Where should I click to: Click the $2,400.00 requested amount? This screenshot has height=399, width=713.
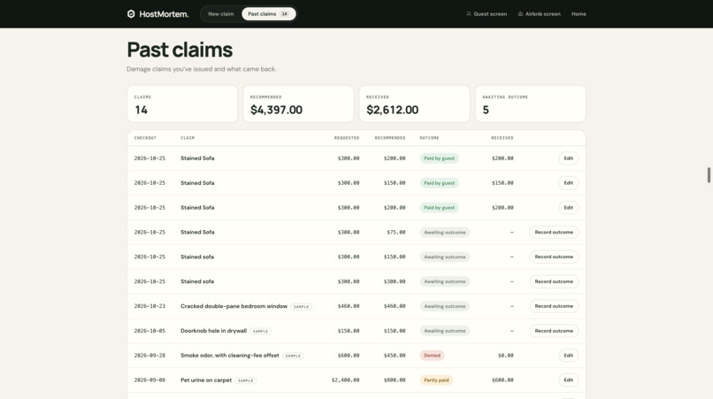(345, 380)
